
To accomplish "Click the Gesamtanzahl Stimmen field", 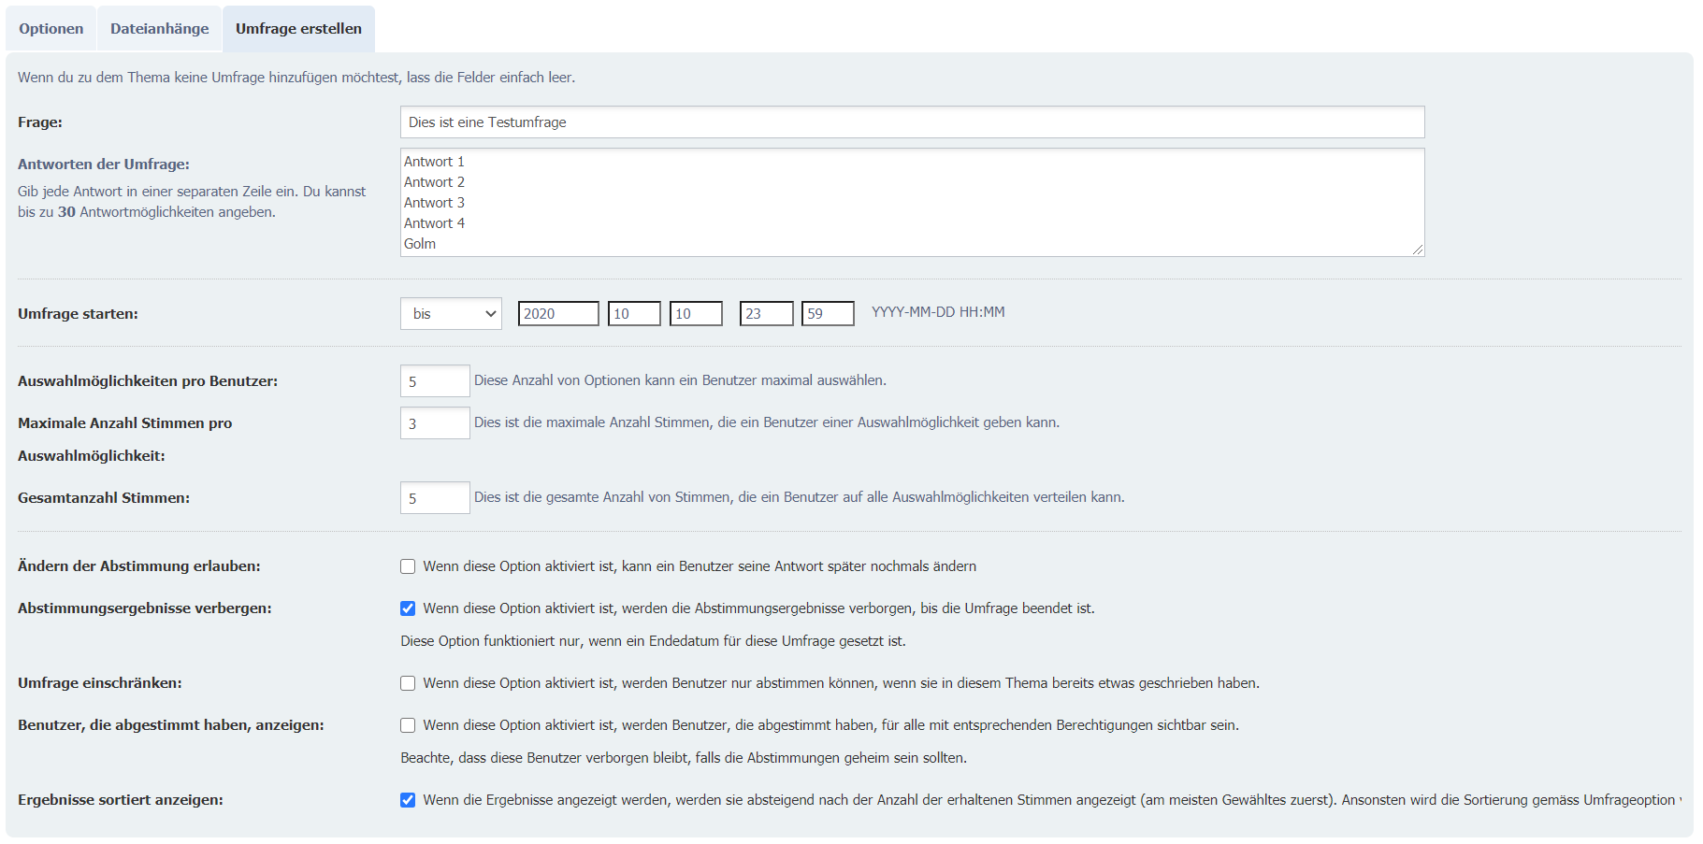I will pos(435,498).
